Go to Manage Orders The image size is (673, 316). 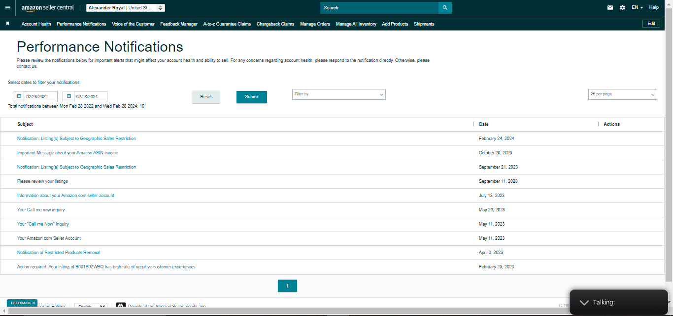pyautogui.click(x=315, y=24)
